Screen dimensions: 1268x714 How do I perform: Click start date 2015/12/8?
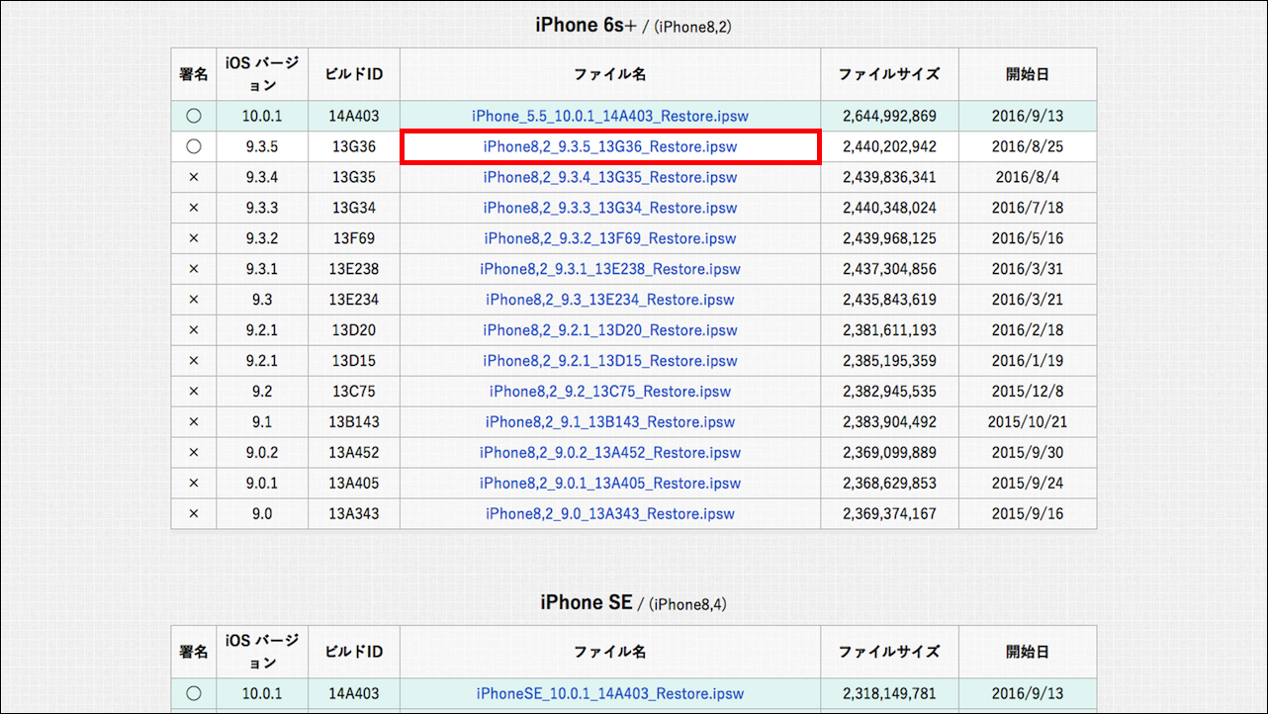1028,392
